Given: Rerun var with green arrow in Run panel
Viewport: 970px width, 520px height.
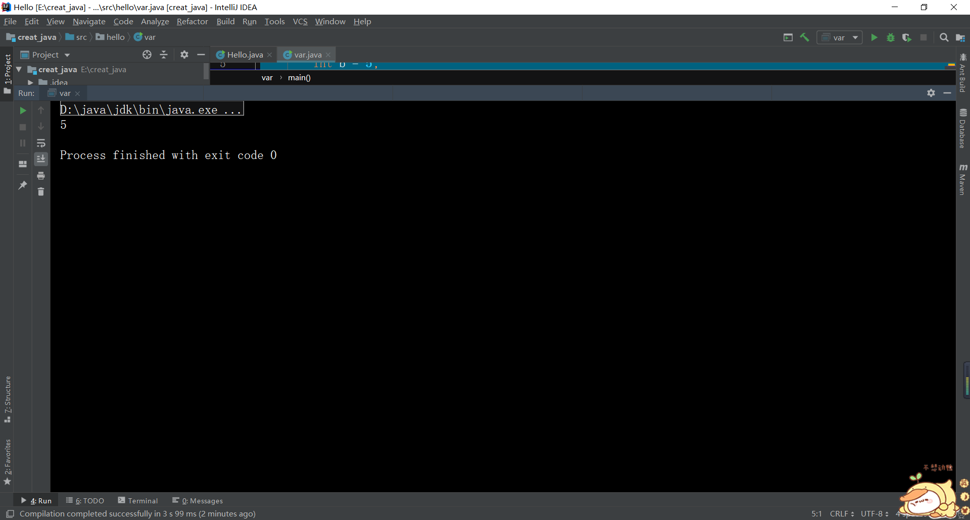Looking at the screenshot, I should tap(23, 111).
